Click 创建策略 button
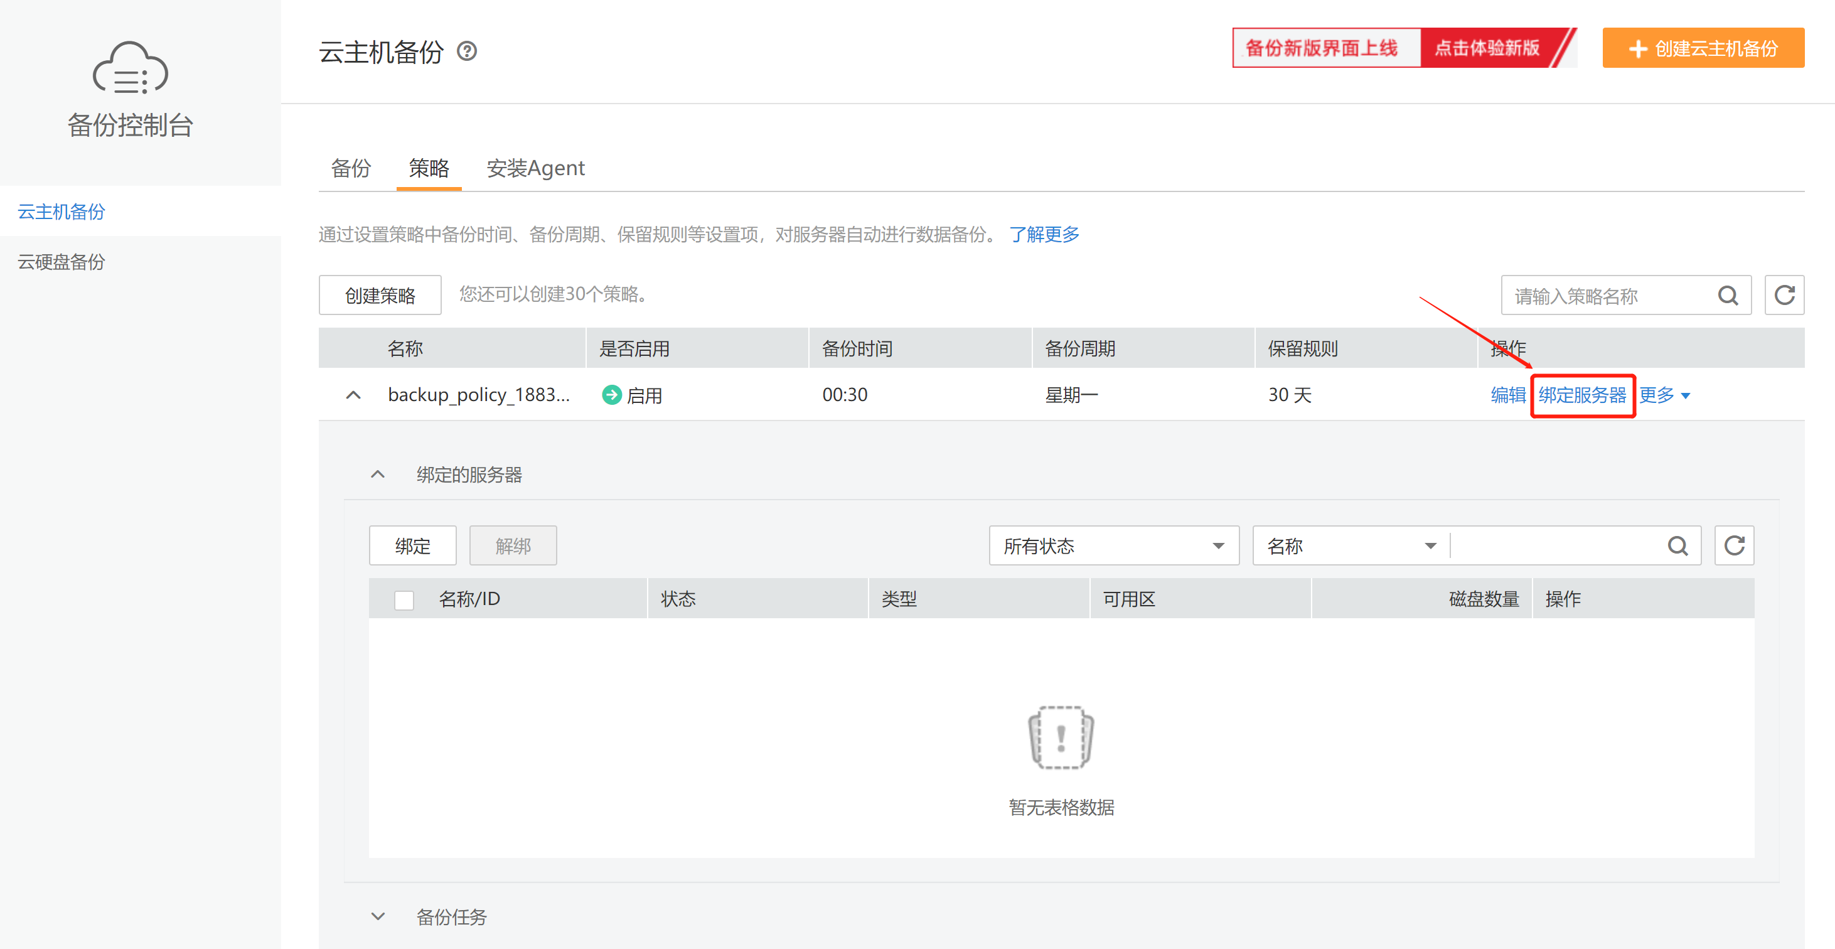 (380, 295)
